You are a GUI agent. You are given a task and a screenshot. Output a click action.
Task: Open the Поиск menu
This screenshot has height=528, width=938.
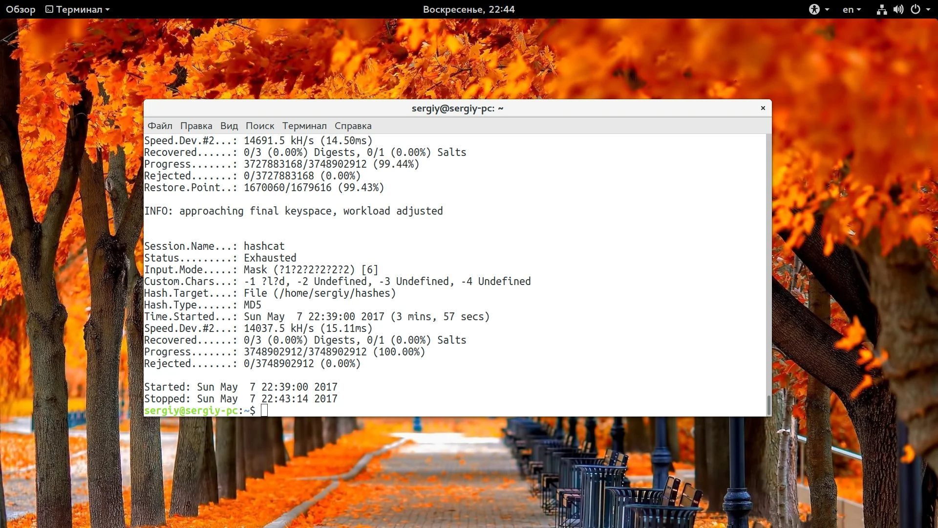coord(260,126)
